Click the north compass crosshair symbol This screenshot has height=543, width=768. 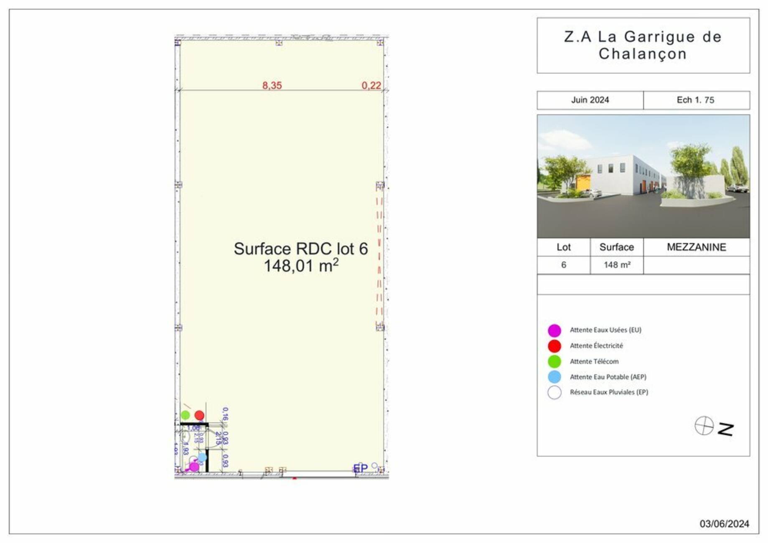[704, 426]
